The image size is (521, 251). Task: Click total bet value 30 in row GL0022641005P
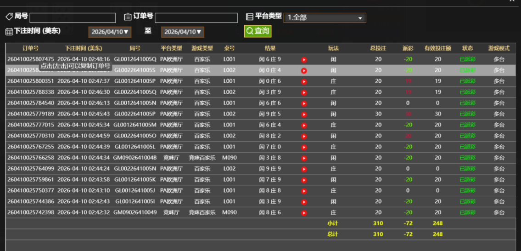pyautogui.click(x=378, y=114)
